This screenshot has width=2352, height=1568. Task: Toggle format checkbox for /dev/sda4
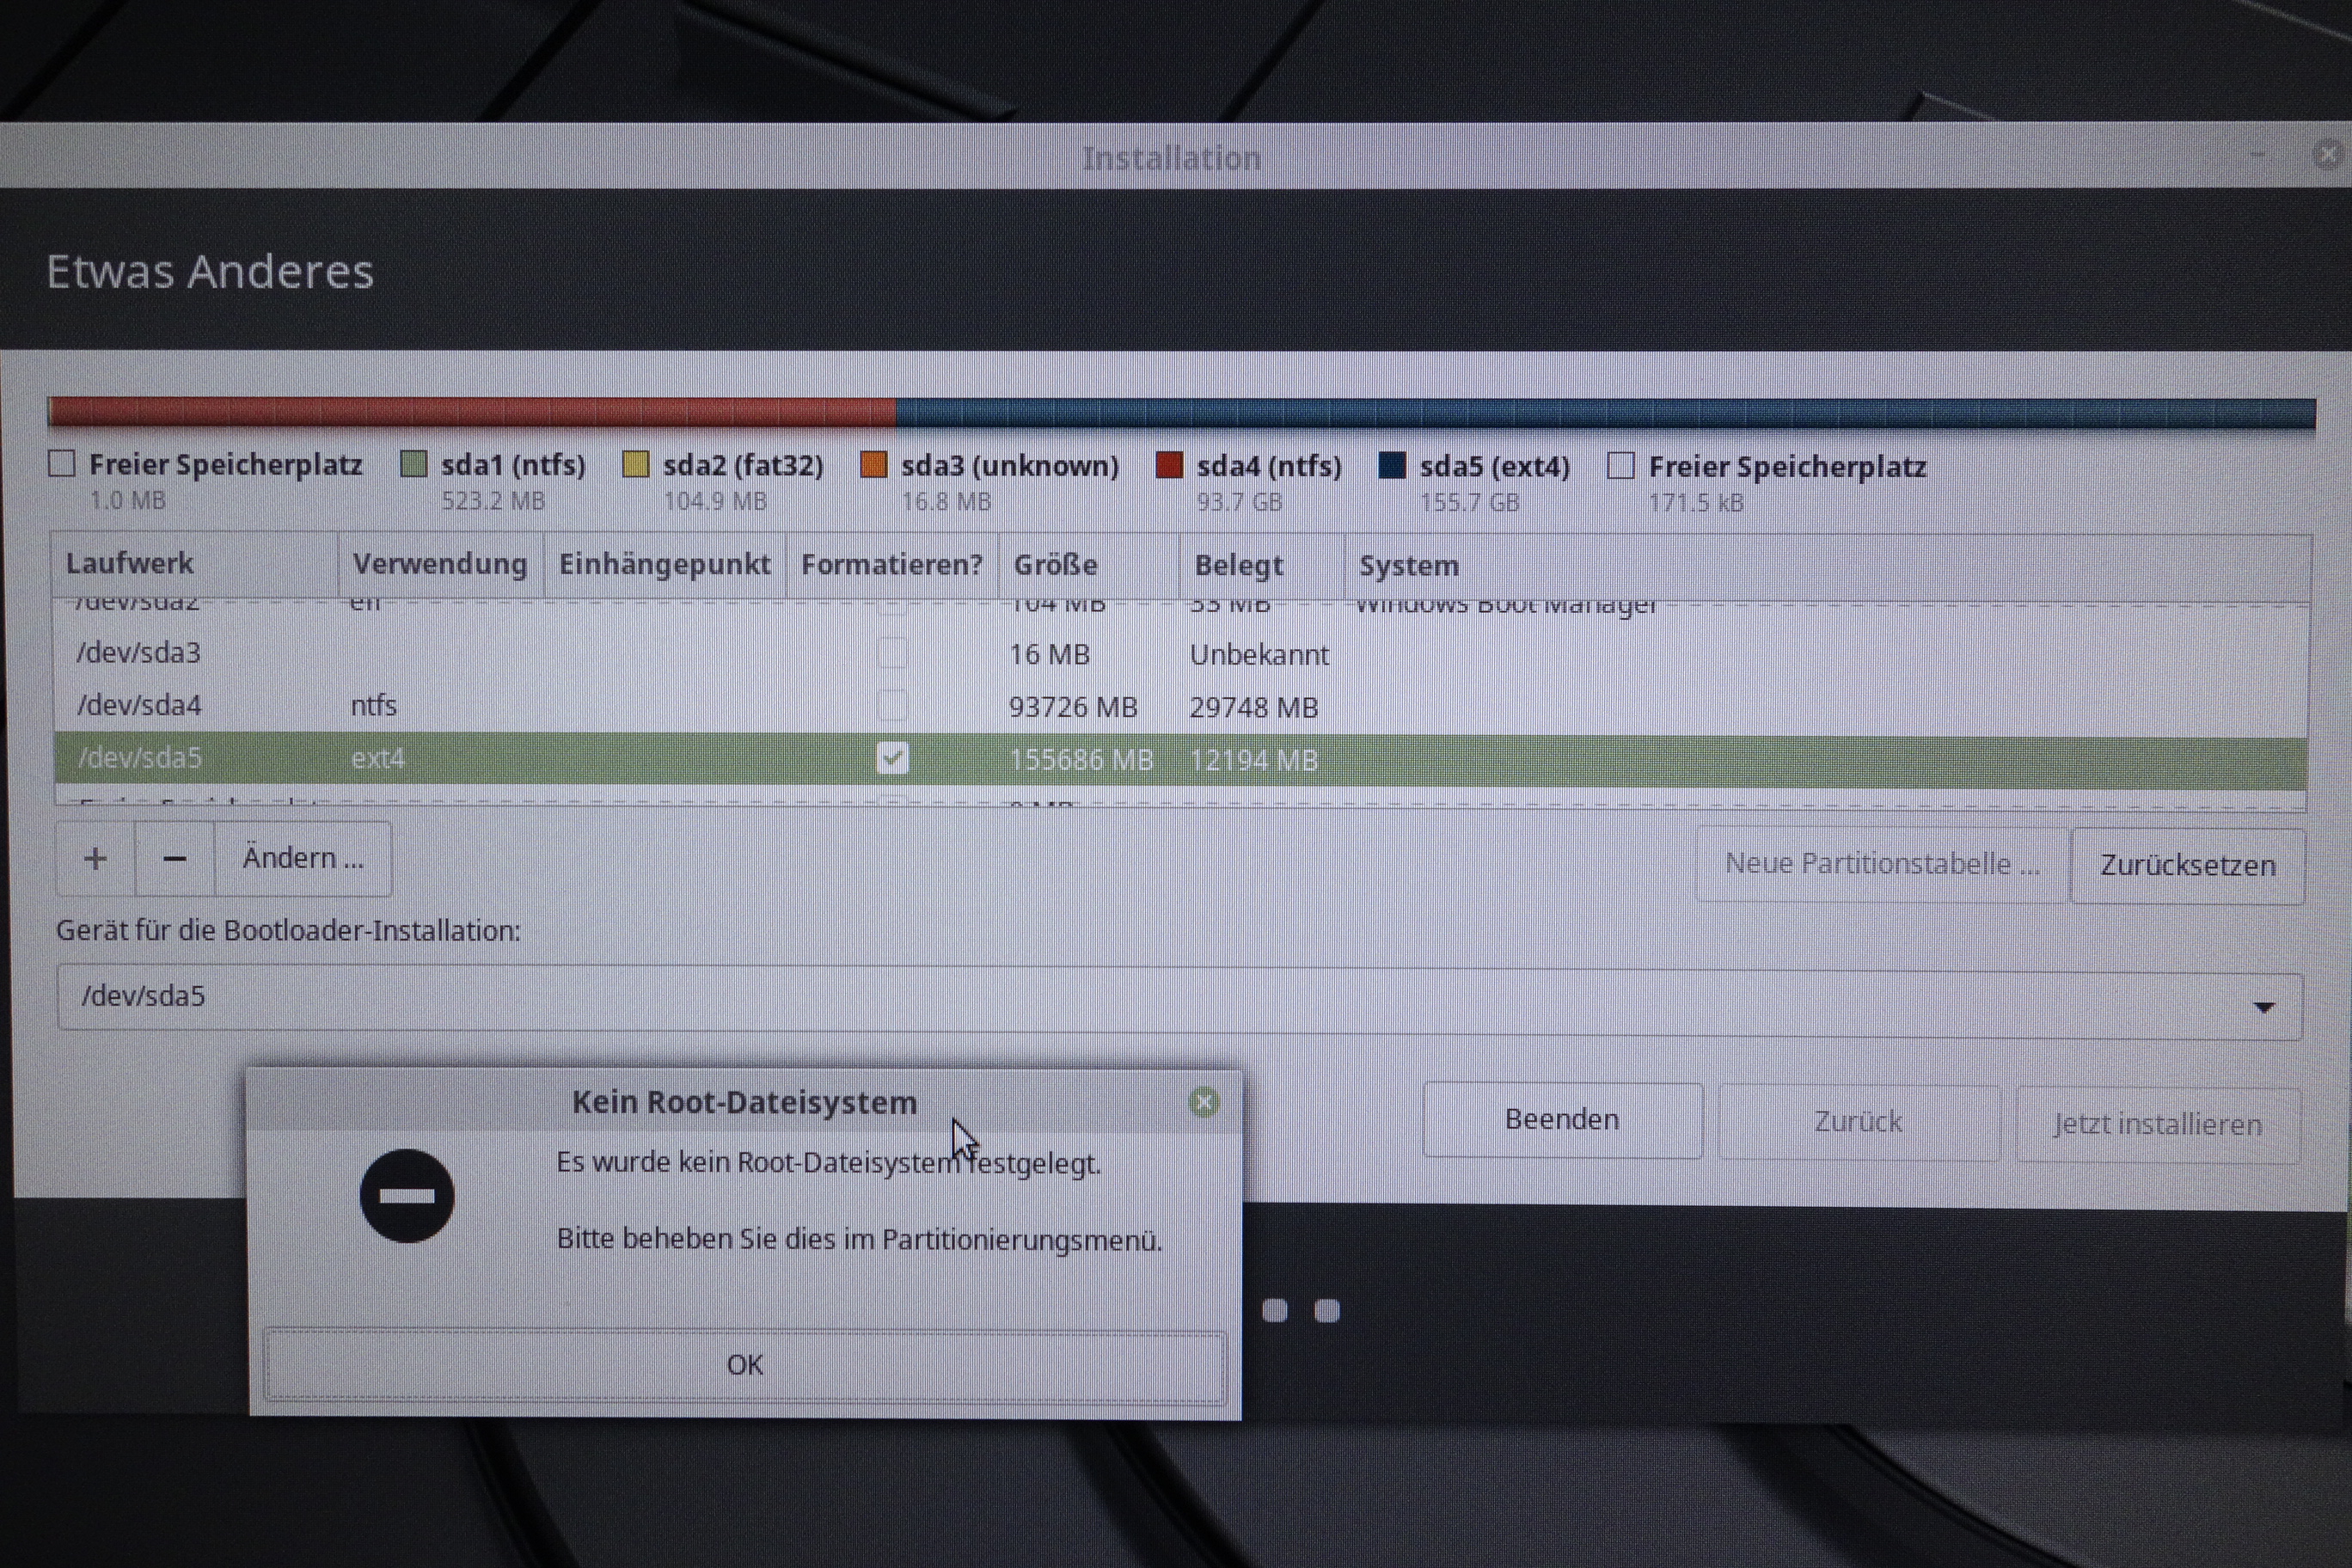point(892,706)
